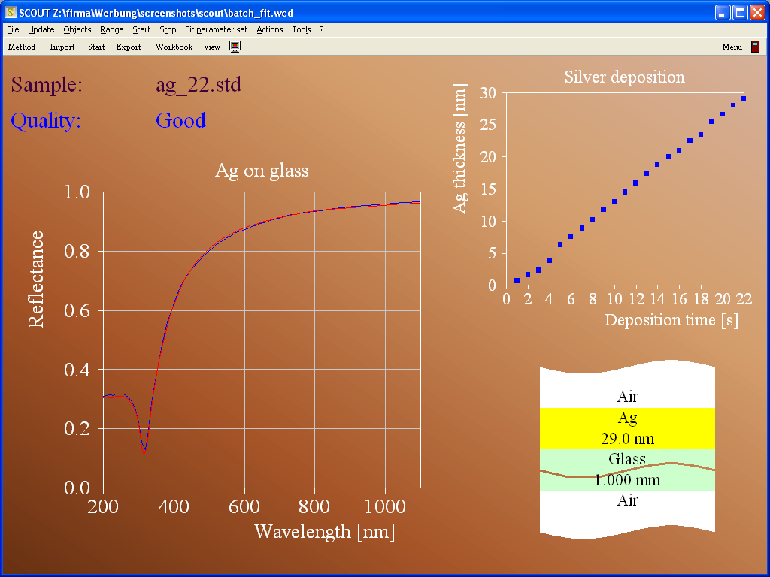The height and width of the screenshot is (577, 770).
Task: Click the Menu button at toolbar right
Action: 732,47
